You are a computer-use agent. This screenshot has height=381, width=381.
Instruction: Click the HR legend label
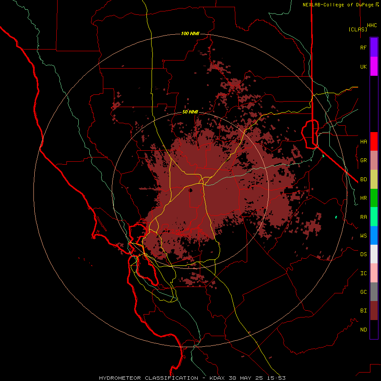click(x=363, y=198)
